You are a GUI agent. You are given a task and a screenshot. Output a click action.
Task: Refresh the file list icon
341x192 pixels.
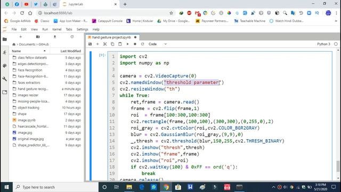tap(72, 37)
